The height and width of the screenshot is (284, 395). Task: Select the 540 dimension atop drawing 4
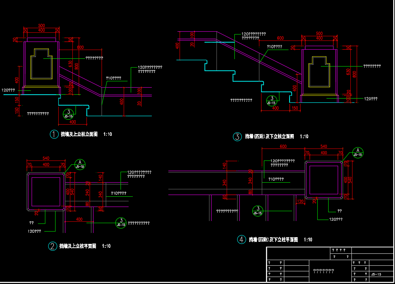click(324, 146)
